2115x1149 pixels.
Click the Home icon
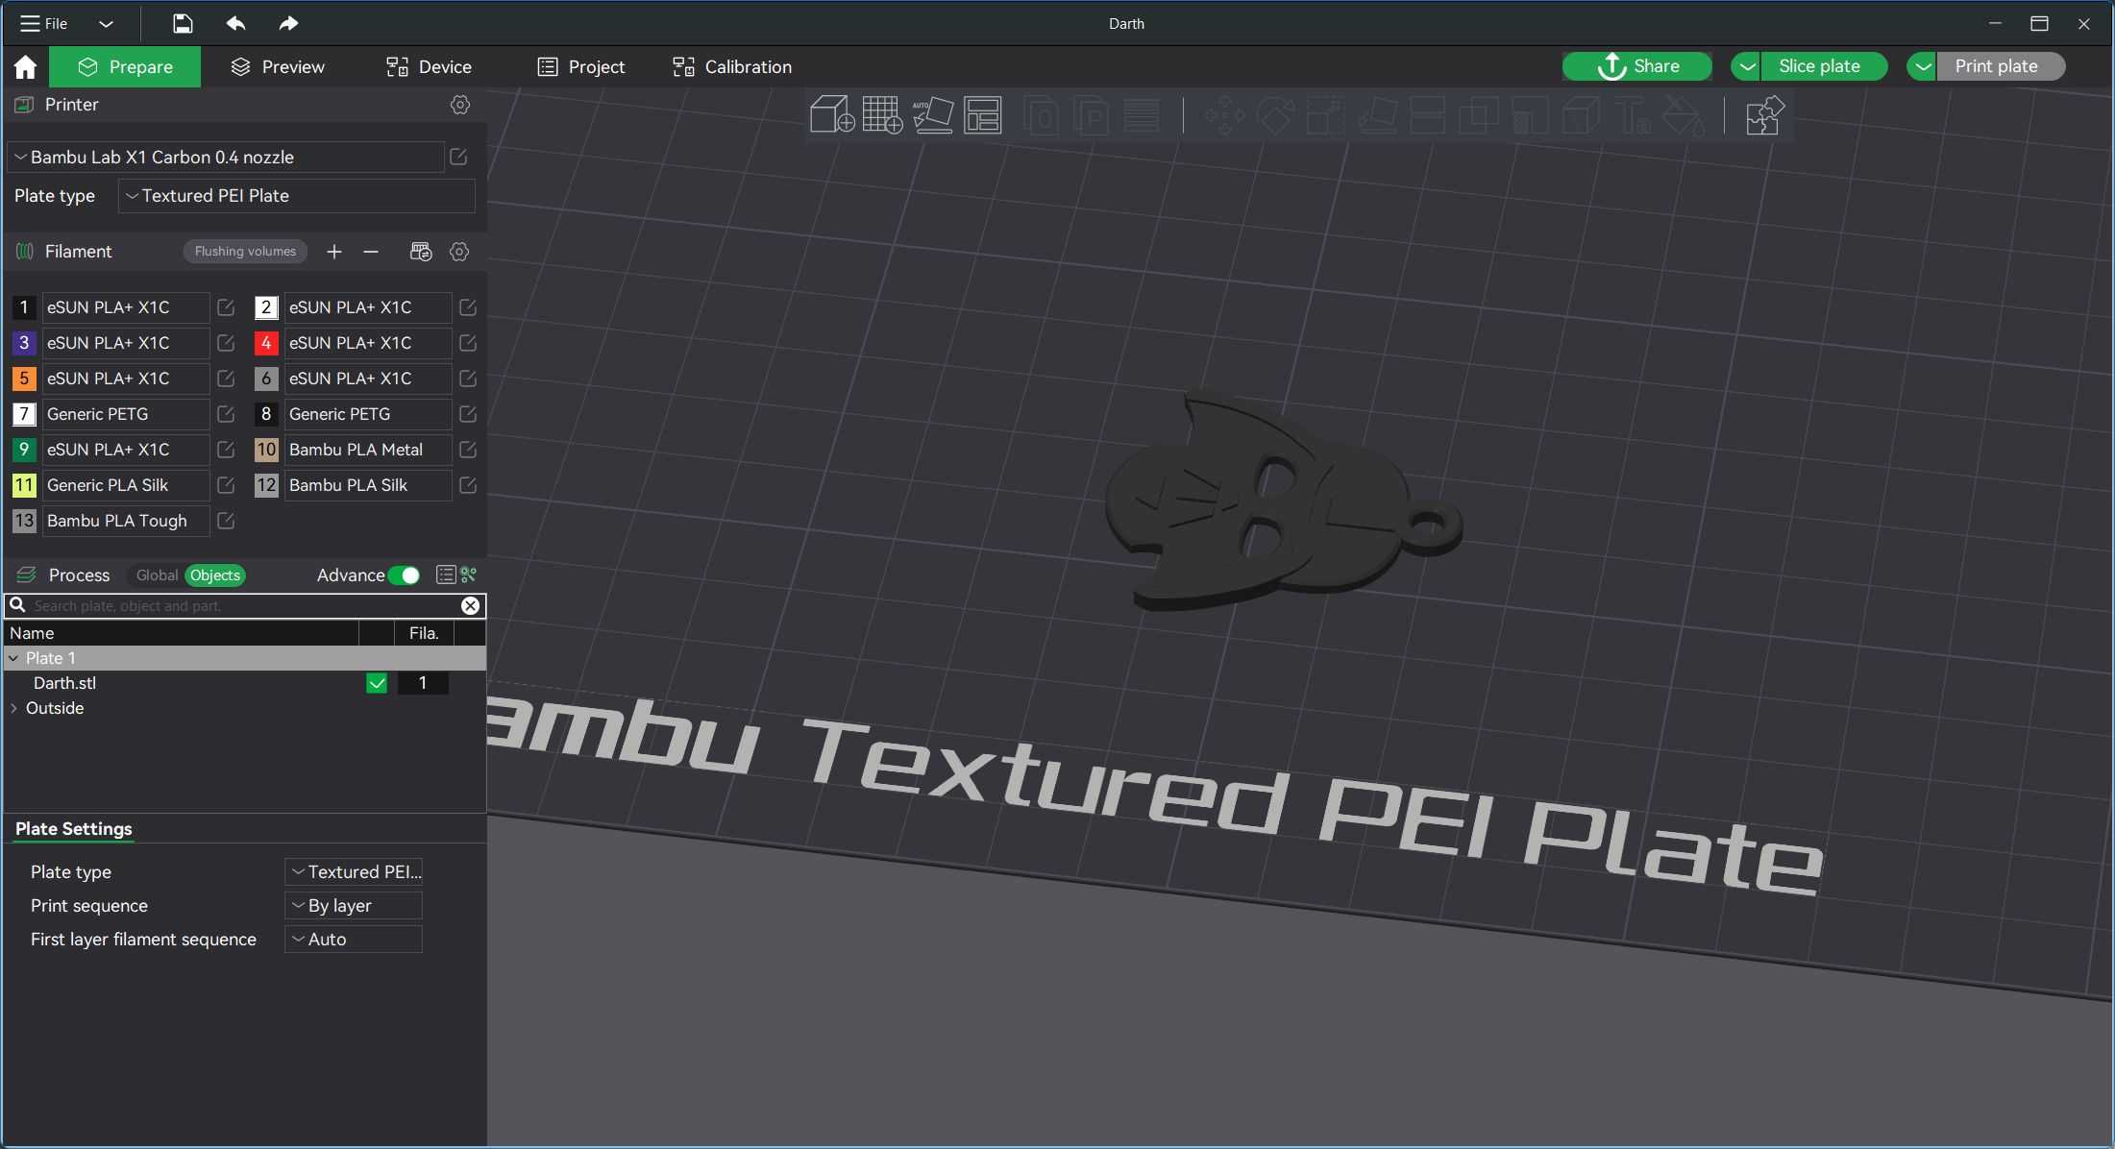25,66
